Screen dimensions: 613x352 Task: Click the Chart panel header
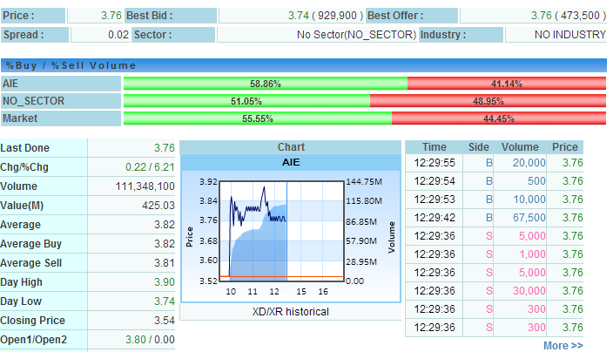[291, 147]
